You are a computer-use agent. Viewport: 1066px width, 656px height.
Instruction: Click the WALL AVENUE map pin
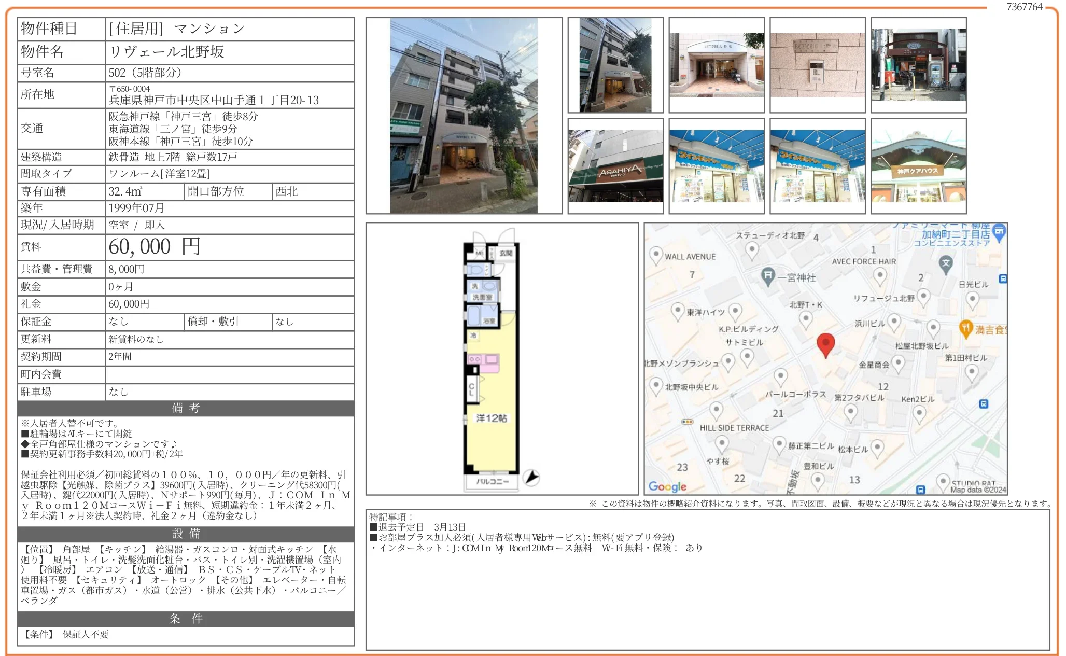(656, 255)
